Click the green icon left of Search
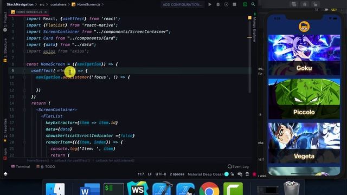 245,4
